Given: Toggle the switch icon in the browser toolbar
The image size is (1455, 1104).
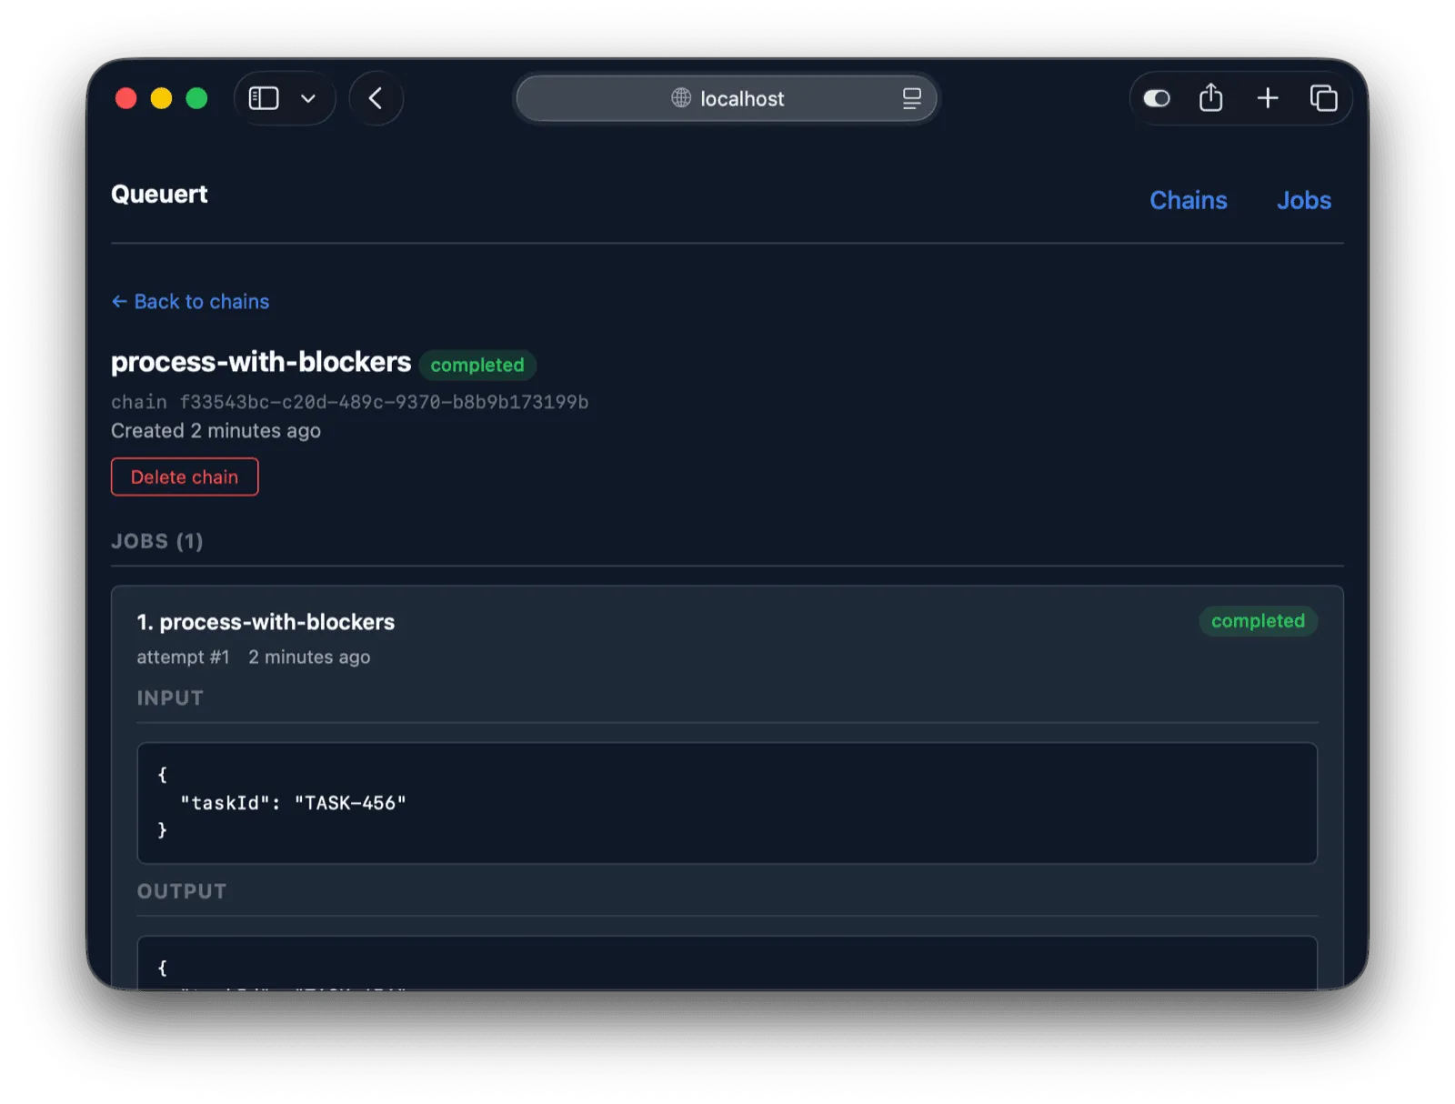Looking at the screenshot, I should click(1157, 98).
